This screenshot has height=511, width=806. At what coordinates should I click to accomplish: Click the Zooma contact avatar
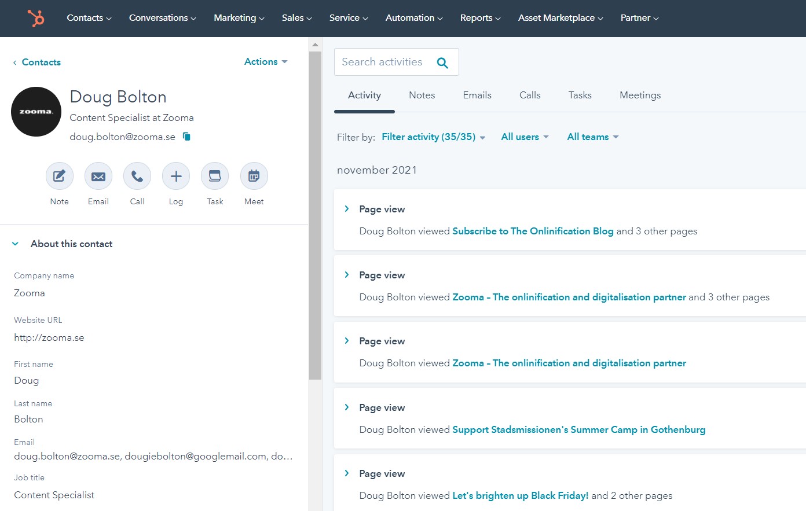pyautogui.click(x=36, y=112)
